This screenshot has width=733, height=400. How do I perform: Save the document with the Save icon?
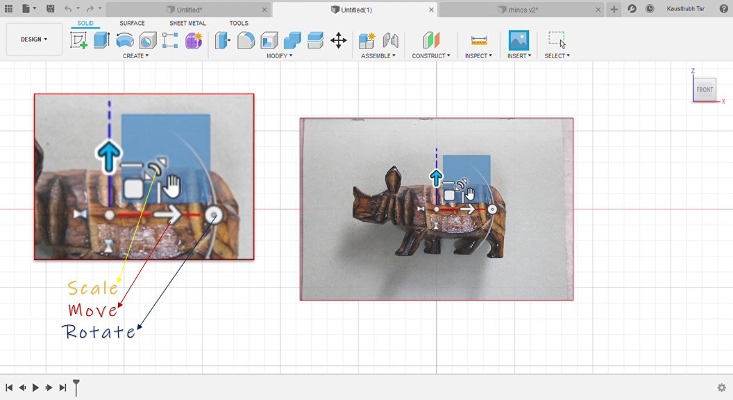point(51,9)
